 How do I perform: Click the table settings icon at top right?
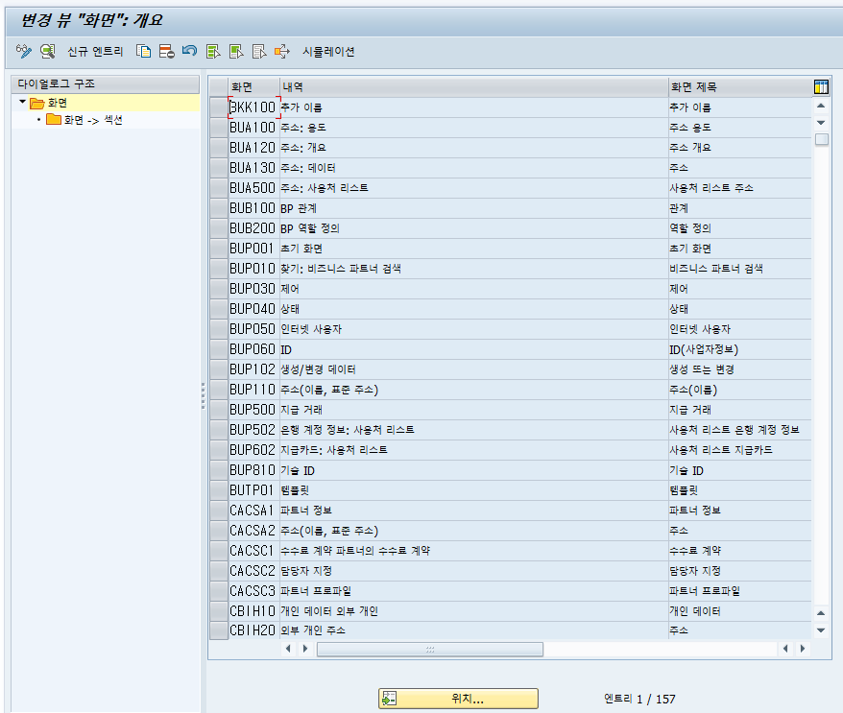[x=821, y=86]
